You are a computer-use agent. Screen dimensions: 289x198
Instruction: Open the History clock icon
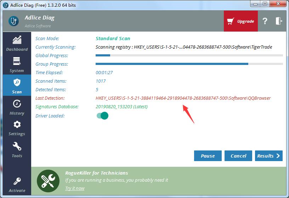click(17, 104)
